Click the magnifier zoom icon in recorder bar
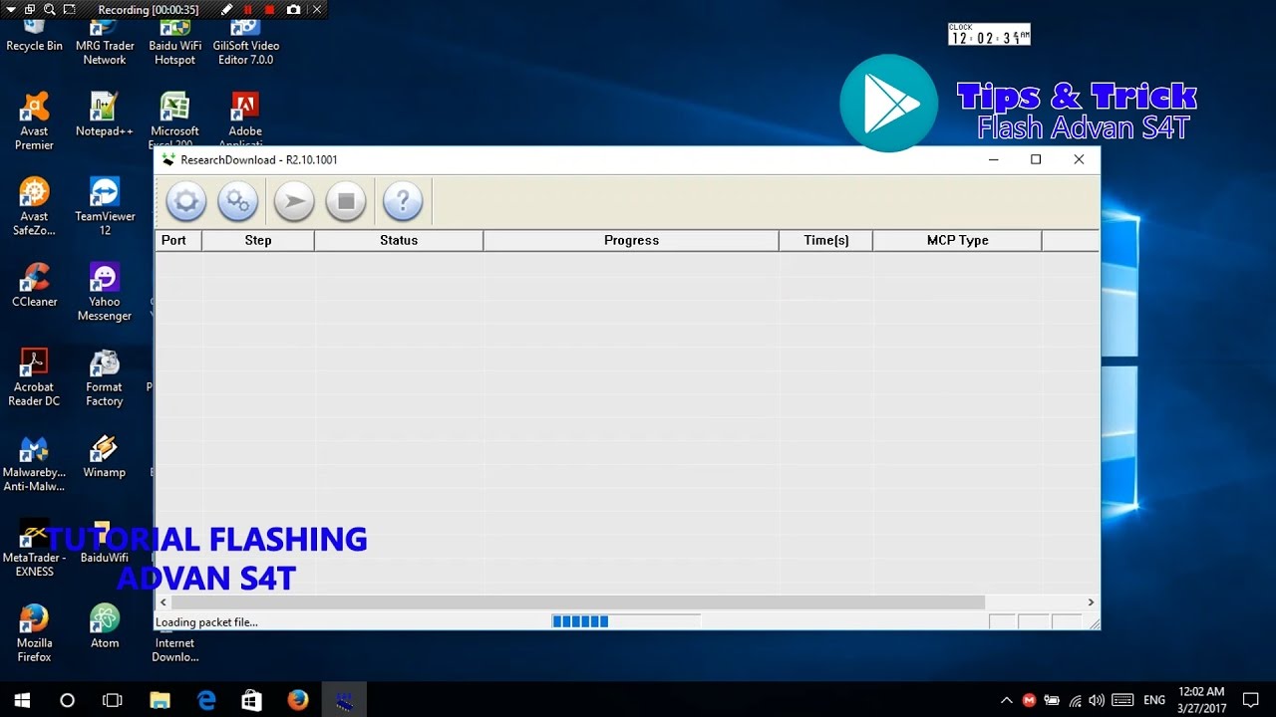This screenshot has height=717, width=1276. (50, 9)
